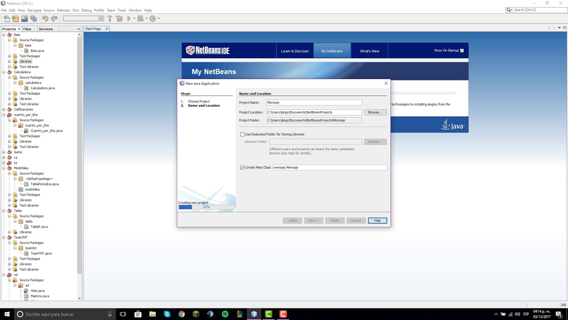568x320 pixels.
Task: Close the Start Page tab
Action: coord(106,29)
